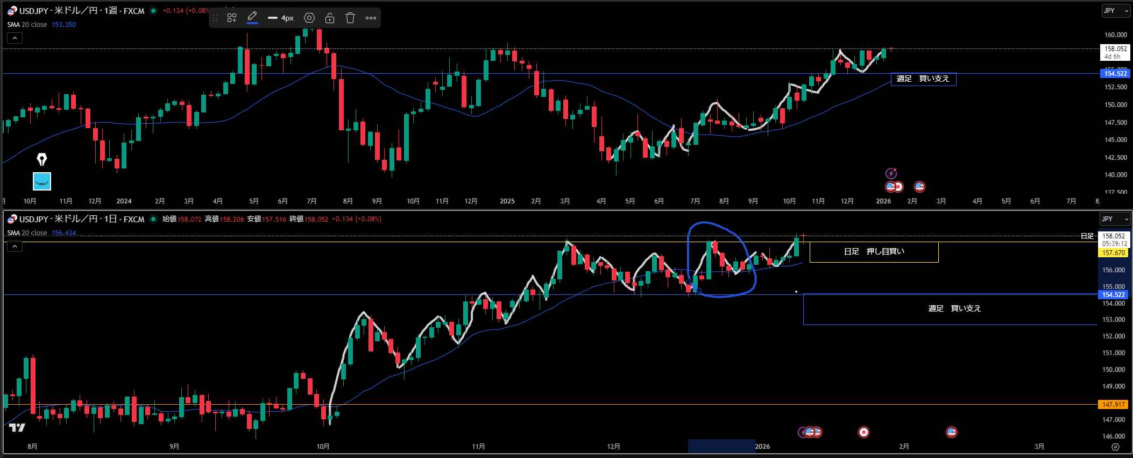The width and height of the screenshot is (1133, 458).
Task: Click the USDJPY daily chart symbol title
Action: pos(81,219)
